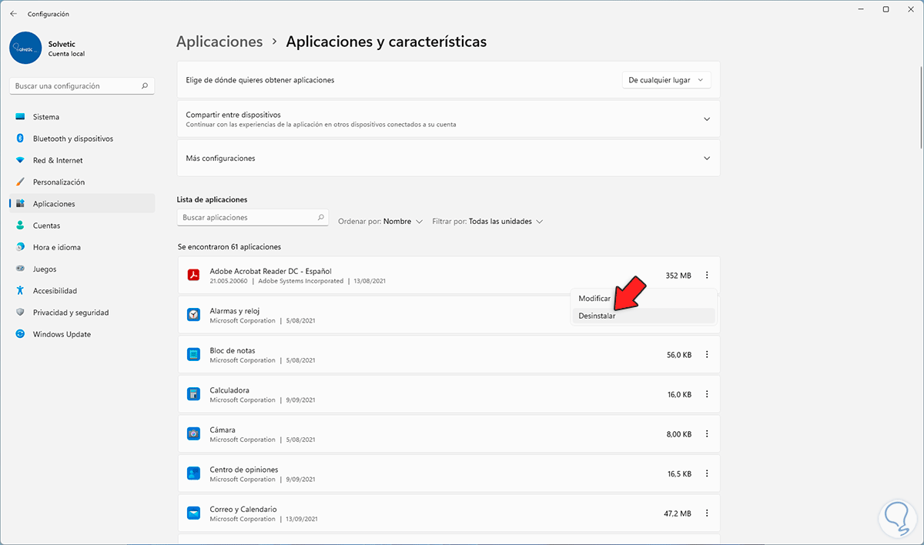
Task: Click the 16,0 KB size value
Action: pos(679,394)
